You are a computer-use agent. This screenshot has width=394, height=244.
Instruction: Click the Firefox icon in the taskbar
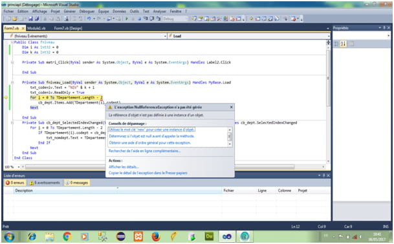click(156, 236)
